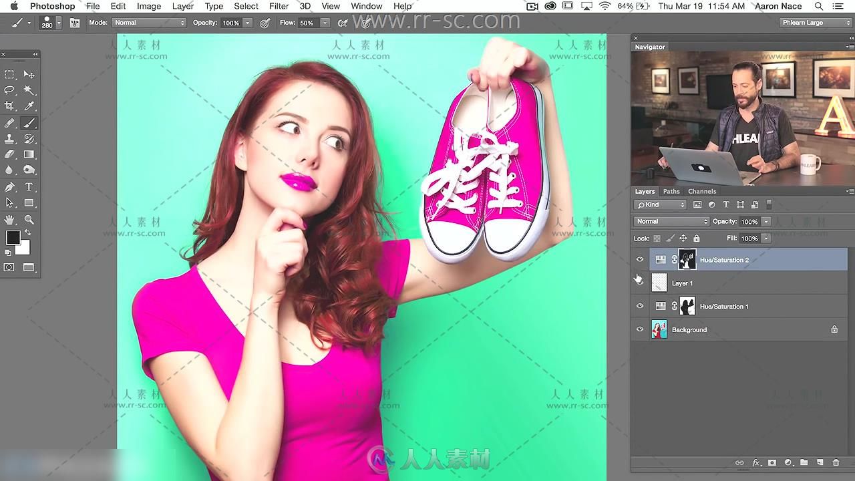Select the Crop tool
Image resolution: width=855 pixels, height=481 pixels.
9,106
